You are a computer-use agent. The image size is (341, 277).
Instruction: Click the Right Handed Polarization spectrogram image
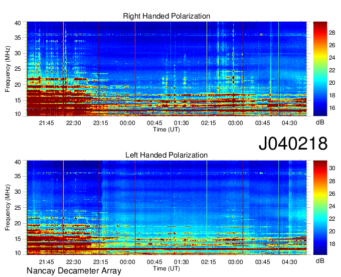coord(166,69)
